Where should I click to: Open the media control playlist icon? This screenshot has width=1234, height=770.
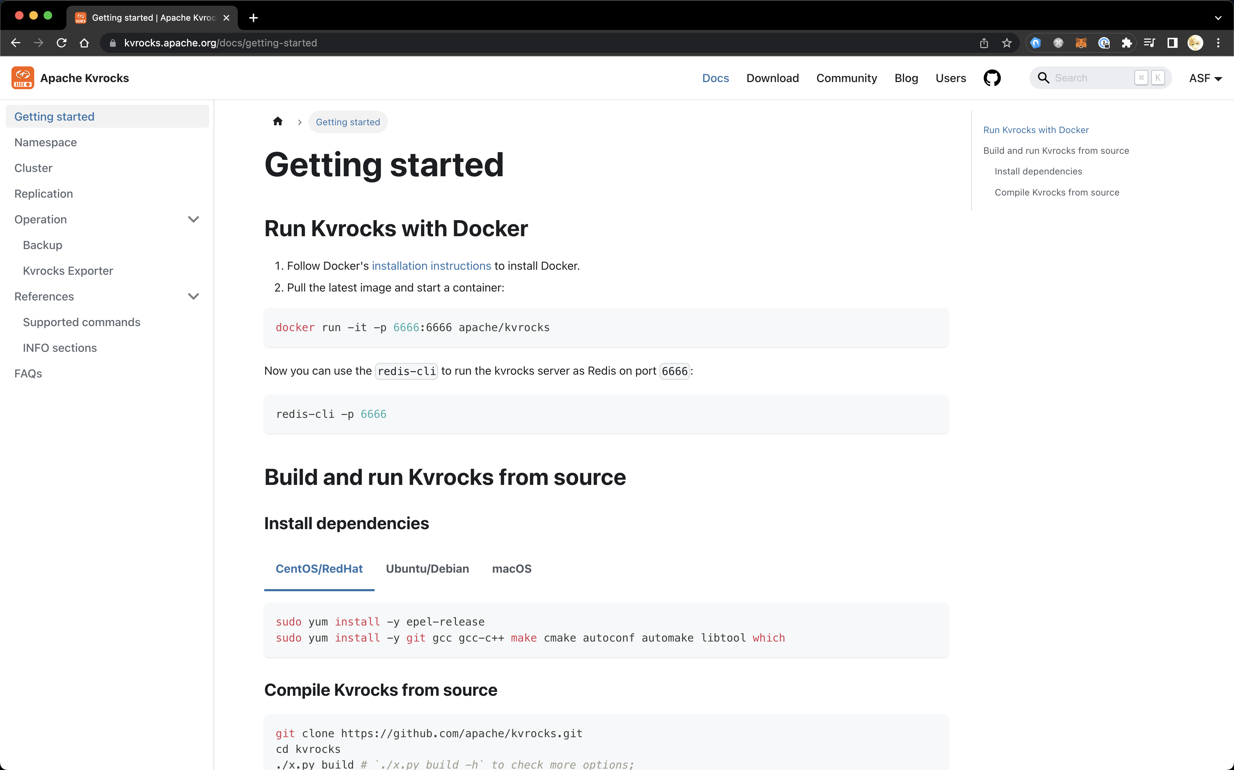click(1149, 43)
